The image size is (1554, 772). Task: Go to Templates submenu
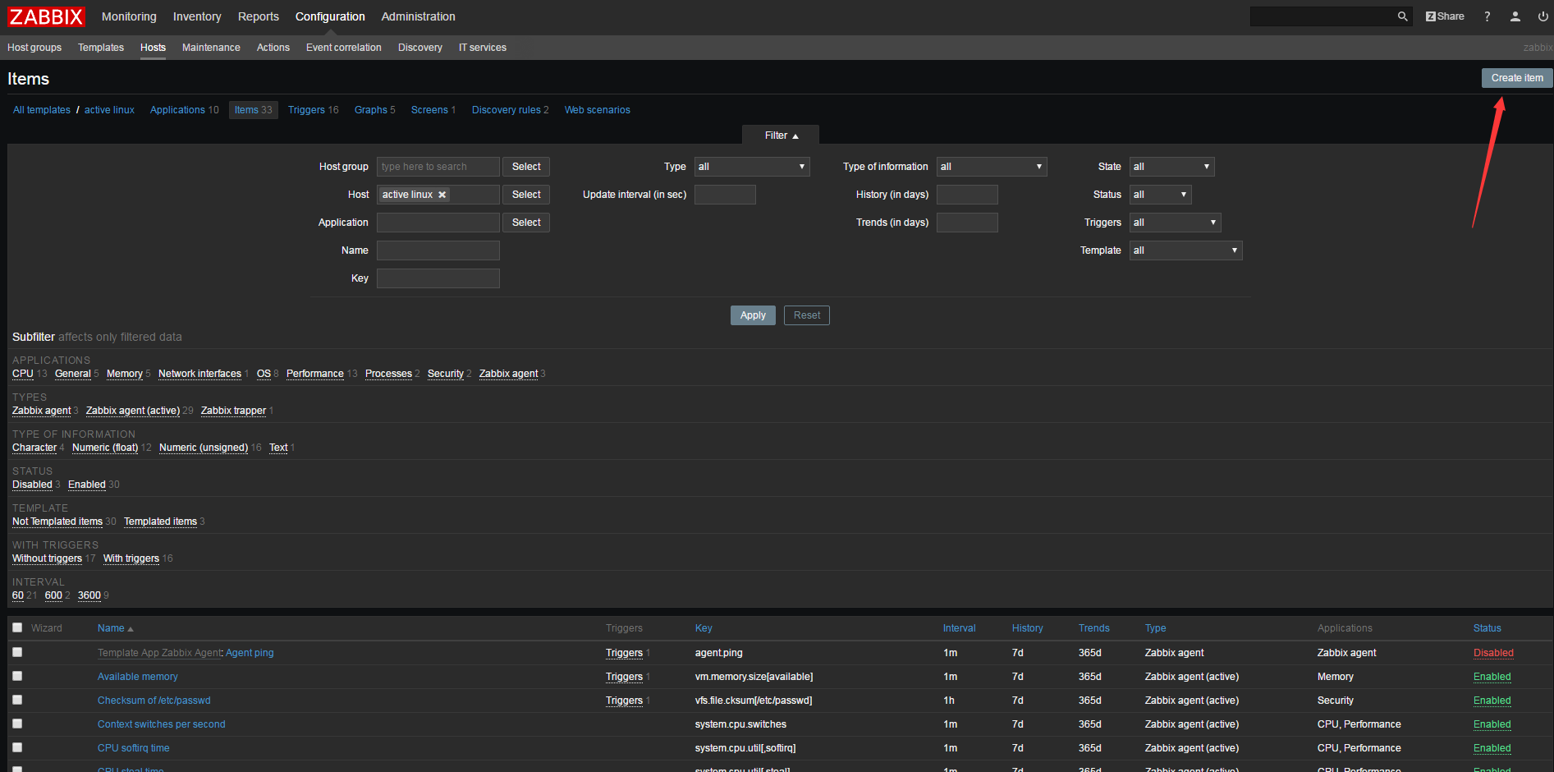pos(101,48)
